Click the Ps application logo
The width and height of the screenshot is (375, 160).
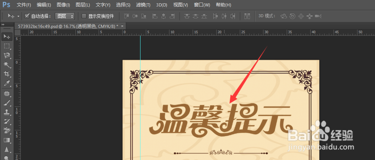point(6,4)
